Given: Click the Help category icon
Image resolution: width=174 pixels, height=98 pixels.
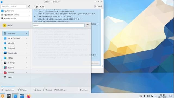Looking at the screenshot, I should point(5,77).
